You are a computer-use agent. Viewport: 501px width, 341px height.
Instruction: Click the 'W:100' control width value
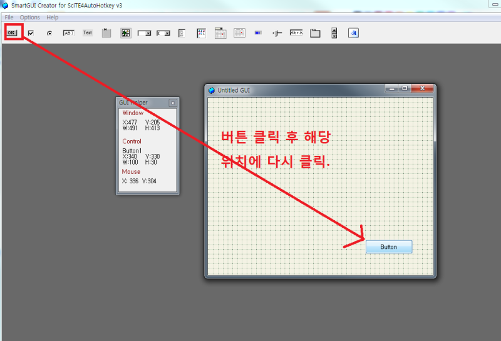pos(130,162)
